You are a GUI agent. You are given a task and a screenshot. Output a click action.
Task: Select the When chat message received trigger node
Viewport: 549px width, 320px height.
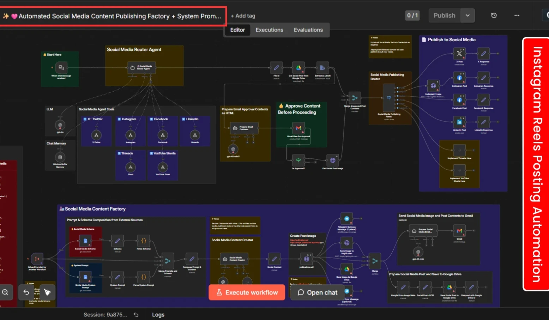(x=61, y=67)
